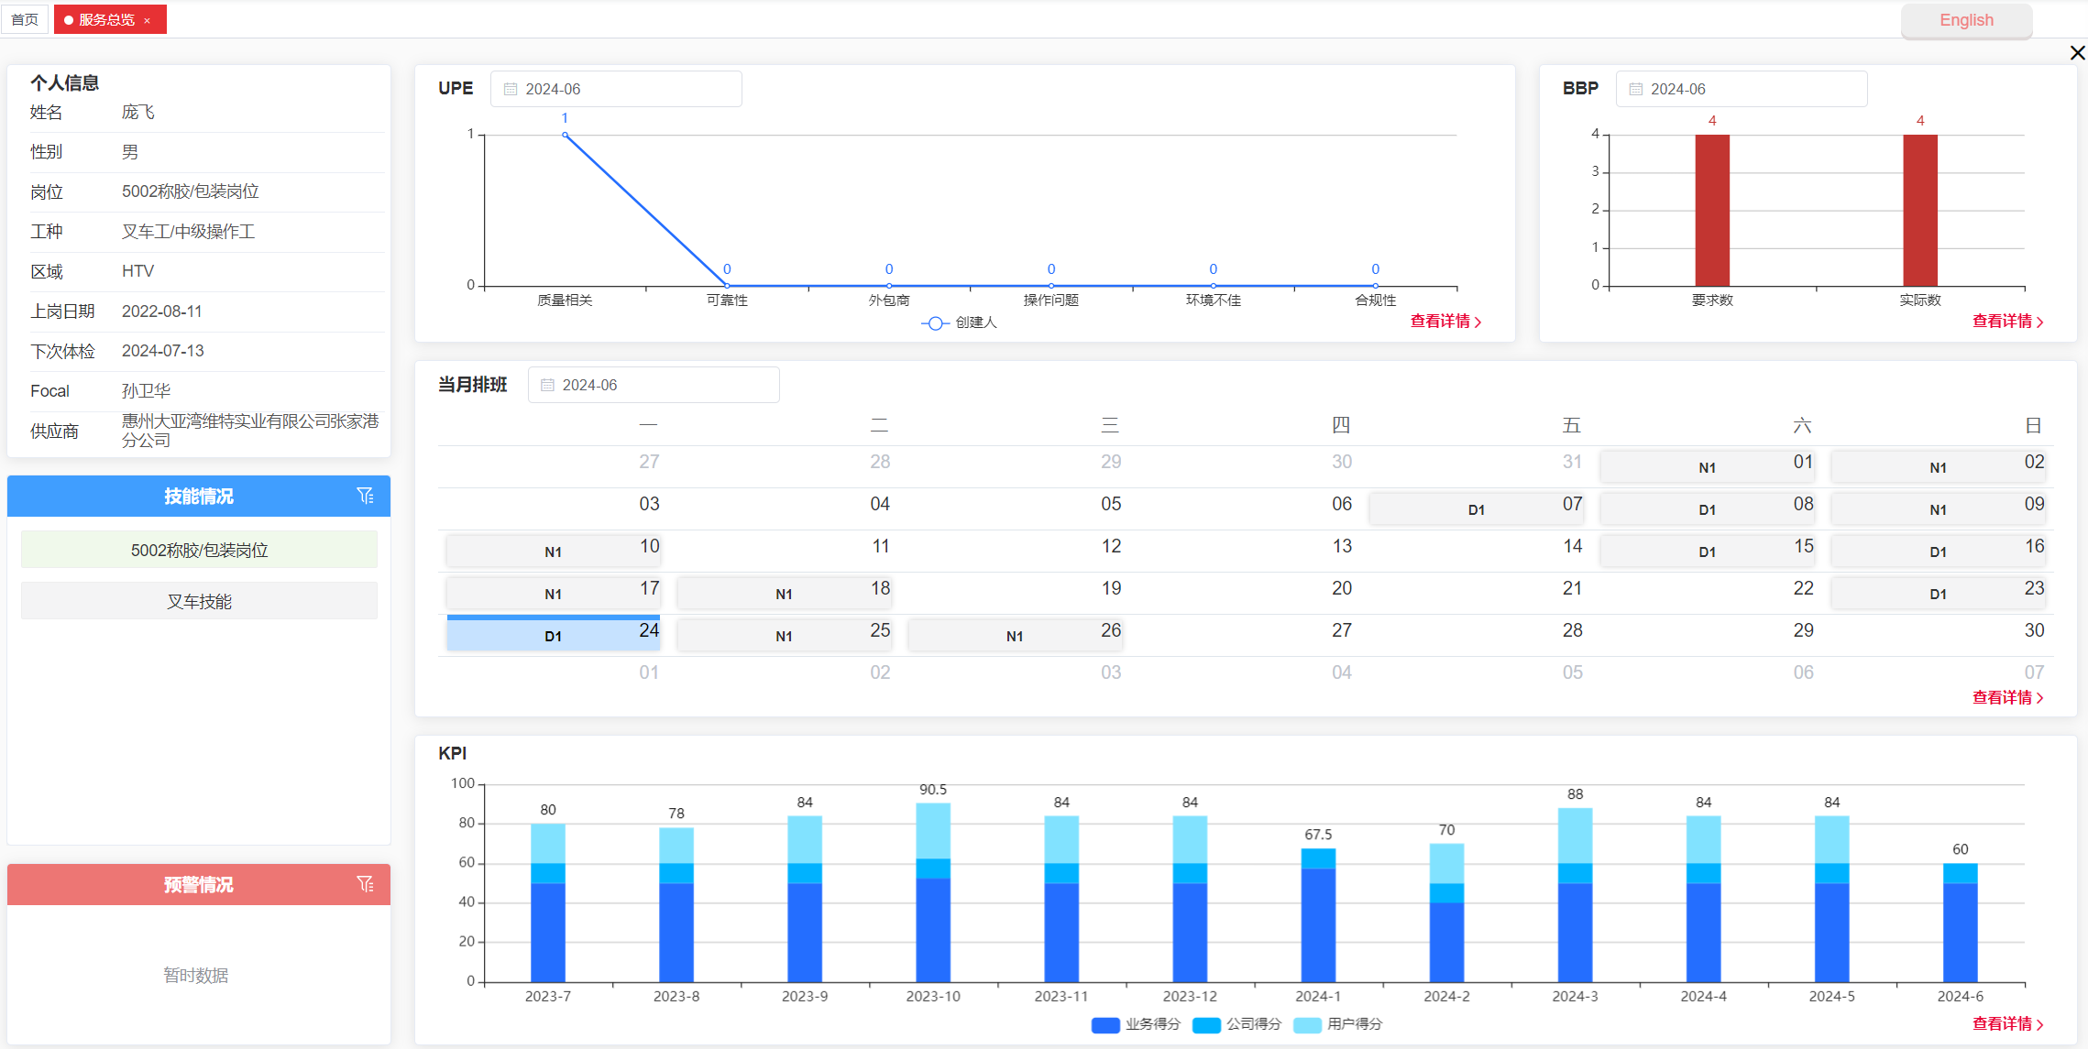Select the 服务总览 tab
This screenshot has width=2088, height=1049.
tap(104, 19)
